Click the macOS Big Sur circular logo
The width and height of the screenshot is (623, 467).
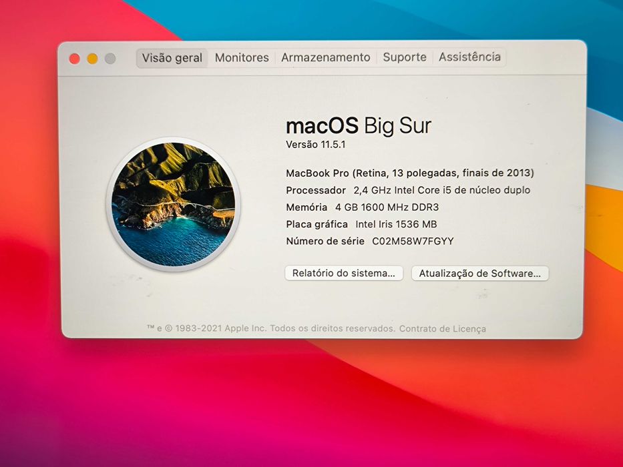173,204
